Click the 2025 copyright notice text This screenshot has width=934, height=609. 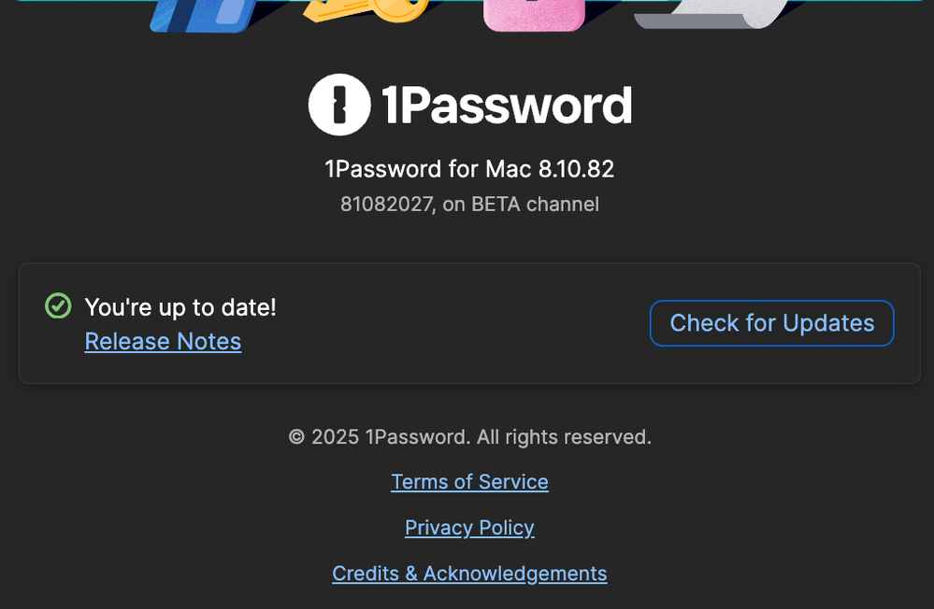point(469,436)
